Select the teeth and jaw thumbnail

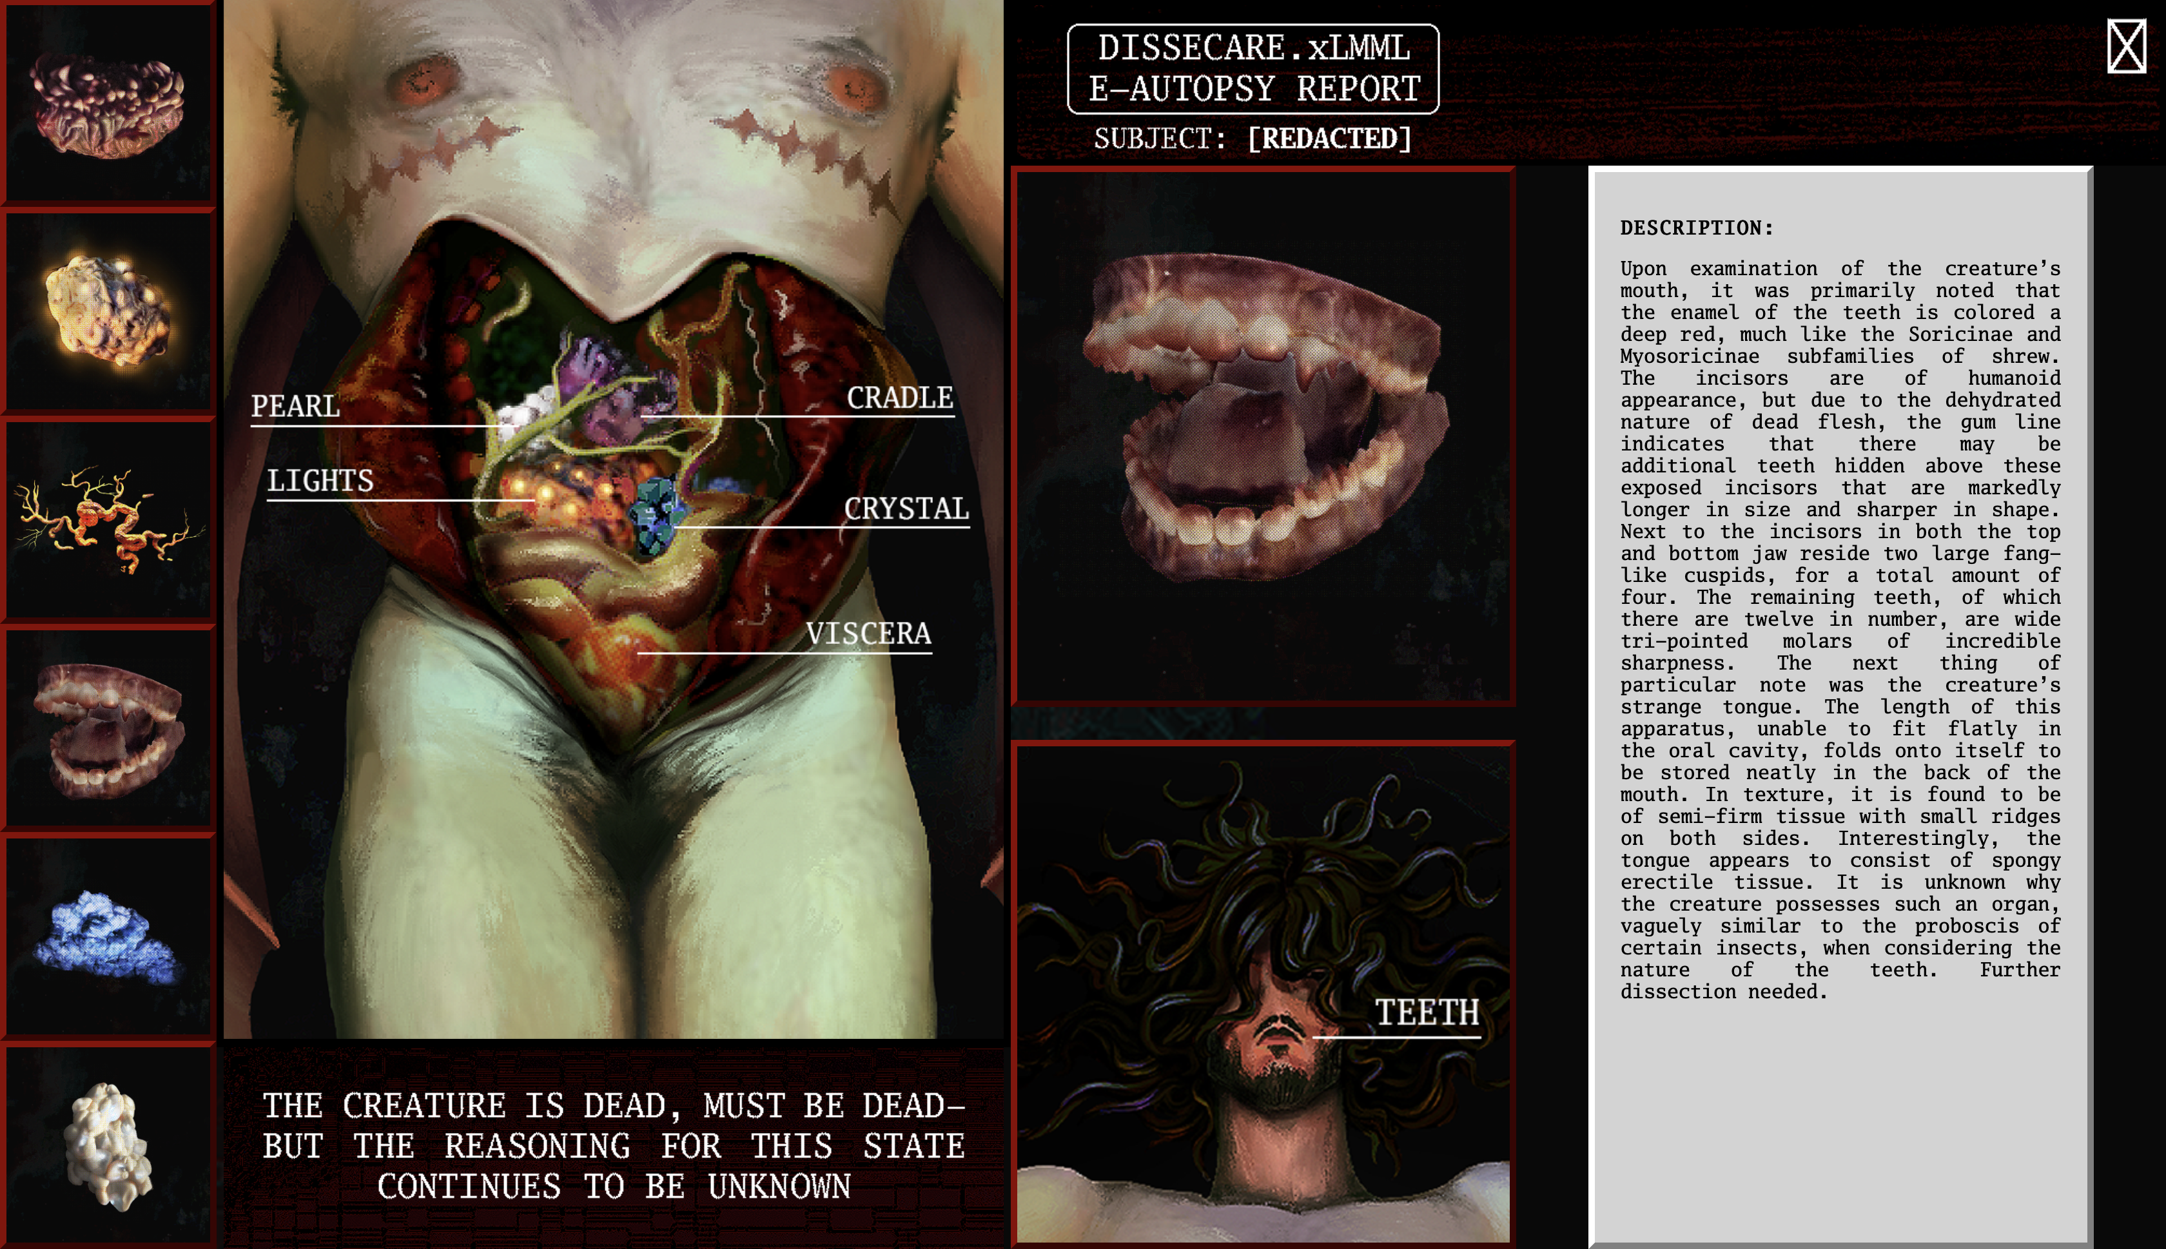pyautogui.click(x=108, y=728)
